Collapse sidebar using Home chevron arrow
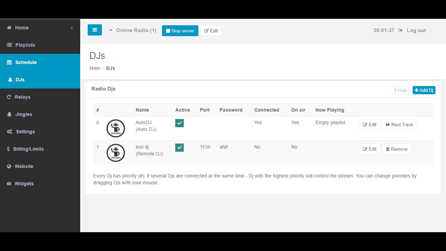 (x=72, y=28)
